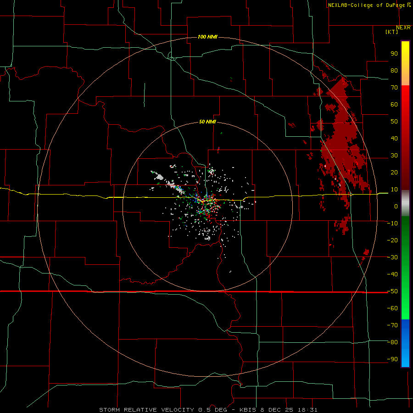413x413 pixels.
Task: Click the -50 value on the velocity scale
Action: [x=392, y=291]
